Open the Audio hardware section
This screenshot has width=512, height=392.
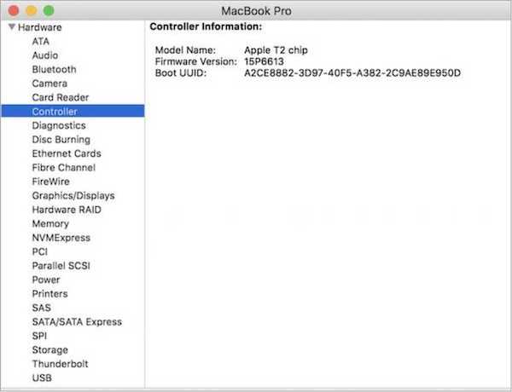[45, 55]
